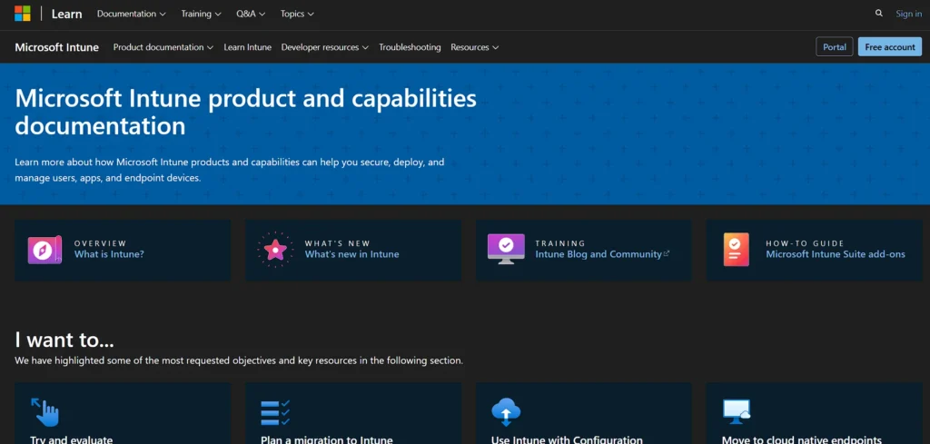
Task: Open Microsoft Intune Suite add-ons link
Action: pyautogui.click(x=836, y=254)
